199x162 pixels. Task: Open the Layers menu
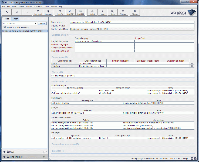(x=29, y=6)
